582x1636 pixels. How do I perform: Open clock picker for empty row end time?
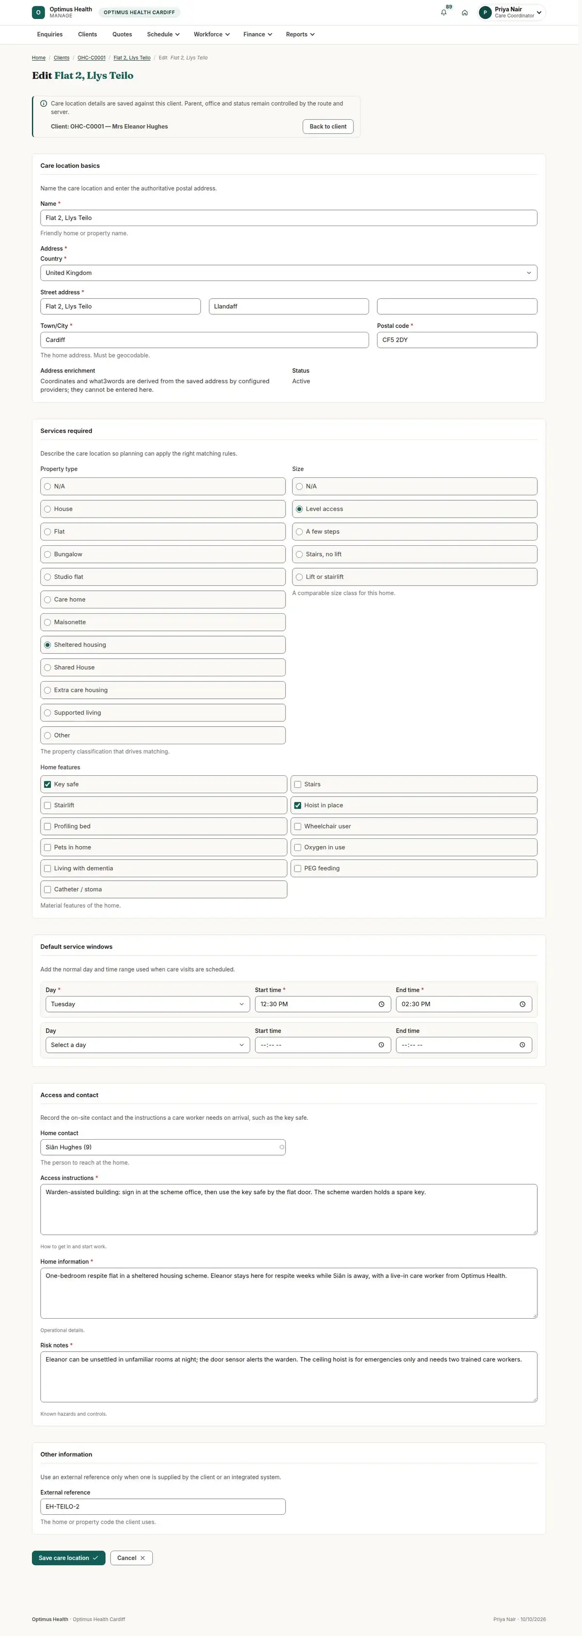pos(522,1045)
